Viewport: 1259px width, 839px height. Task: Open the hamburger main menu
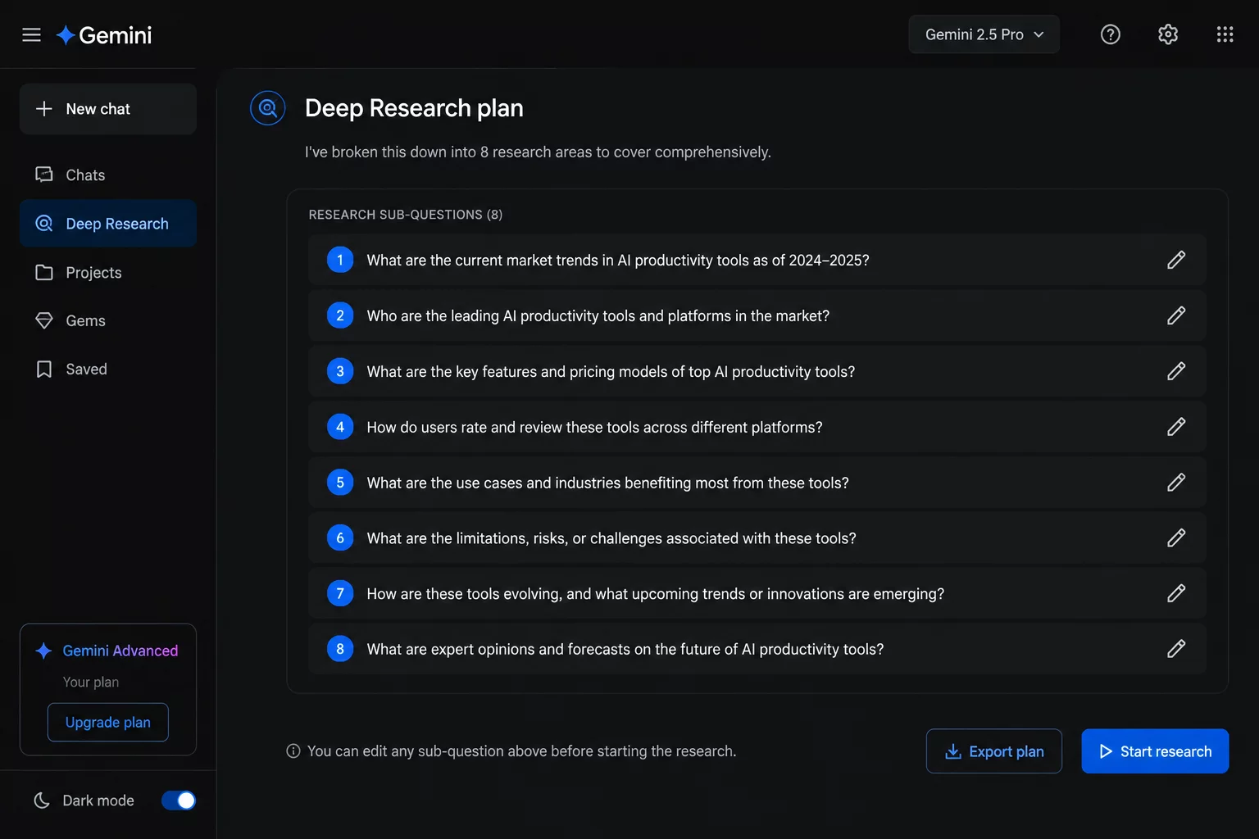[x=31, y=34]
